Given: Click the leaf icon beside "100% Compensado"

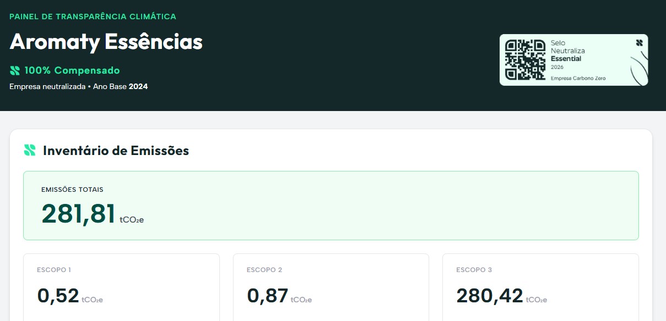Looking at the screenshot, I should click(15, 70).
